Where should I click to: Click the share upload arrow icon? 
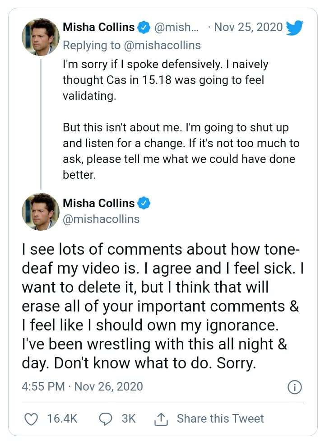(161, 419)
